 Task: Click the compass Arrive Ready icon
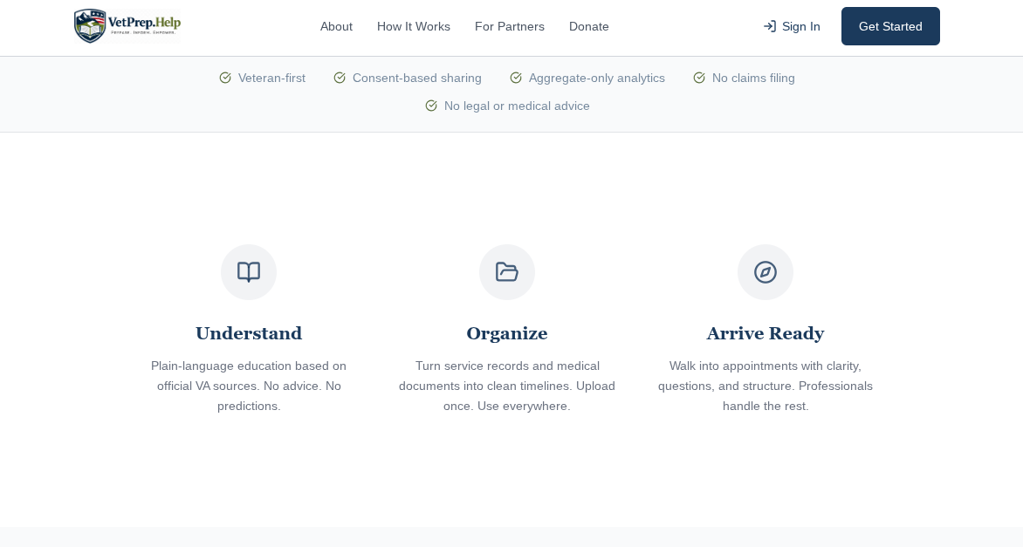(x=766, y=272)
